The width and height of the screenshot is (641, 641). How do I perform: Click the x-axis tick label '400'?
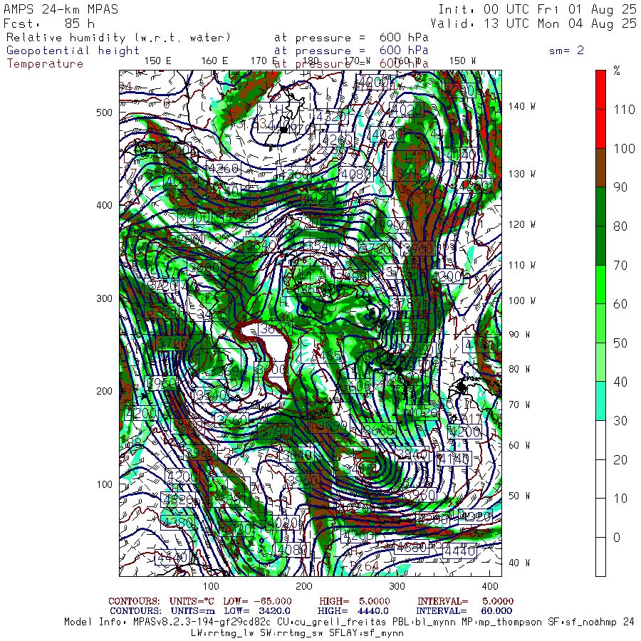point(490,586)
